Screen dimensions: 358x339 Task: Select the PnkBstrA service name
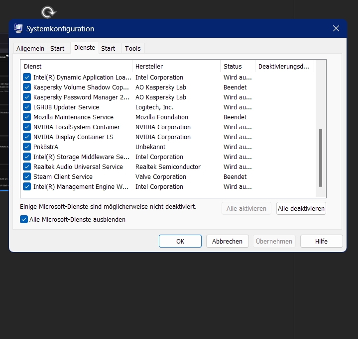pos(46,147)
